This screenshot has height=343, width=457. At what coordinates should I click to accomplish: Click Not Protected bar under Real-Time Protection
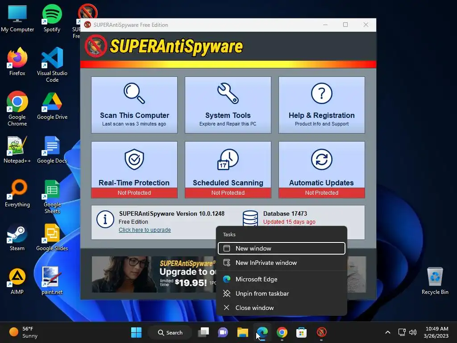point(134,193)
